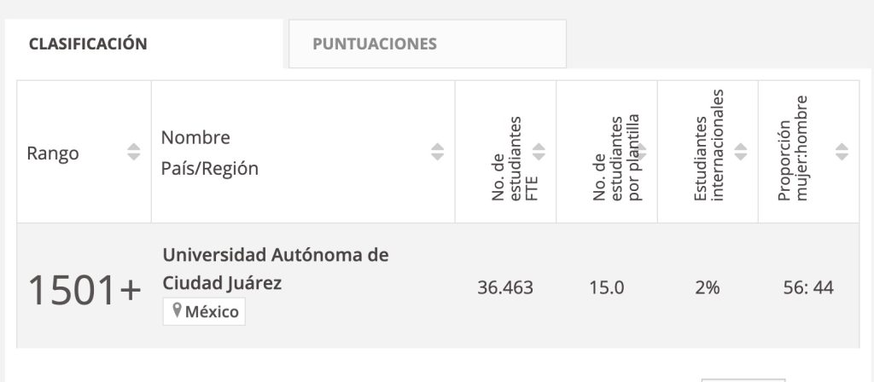Click the México country tag

pyautogui.click(x=204, y=311)
